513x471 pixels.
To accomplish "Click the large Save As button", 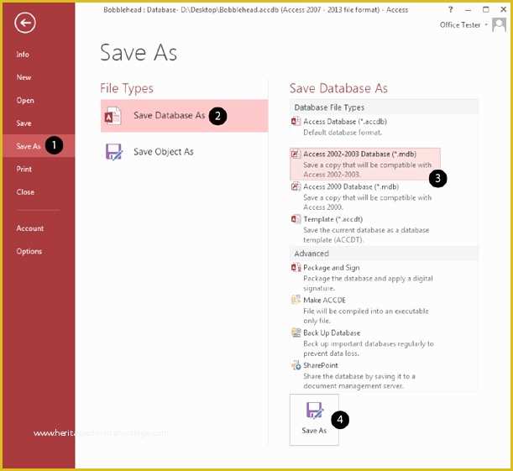I will [314, 420].
